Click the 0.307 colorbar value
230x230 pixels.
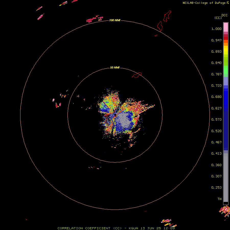click(x=216, y=176)
